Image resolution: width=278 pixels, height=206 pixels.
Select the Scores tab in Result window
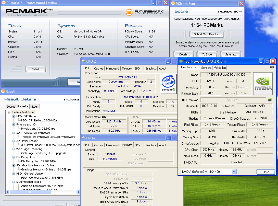coord(11,107)
